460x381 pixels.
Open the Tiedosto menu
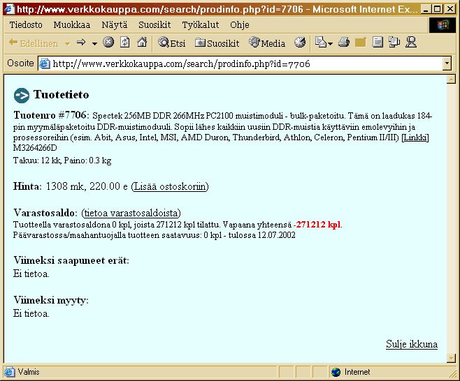click(26, 24)
